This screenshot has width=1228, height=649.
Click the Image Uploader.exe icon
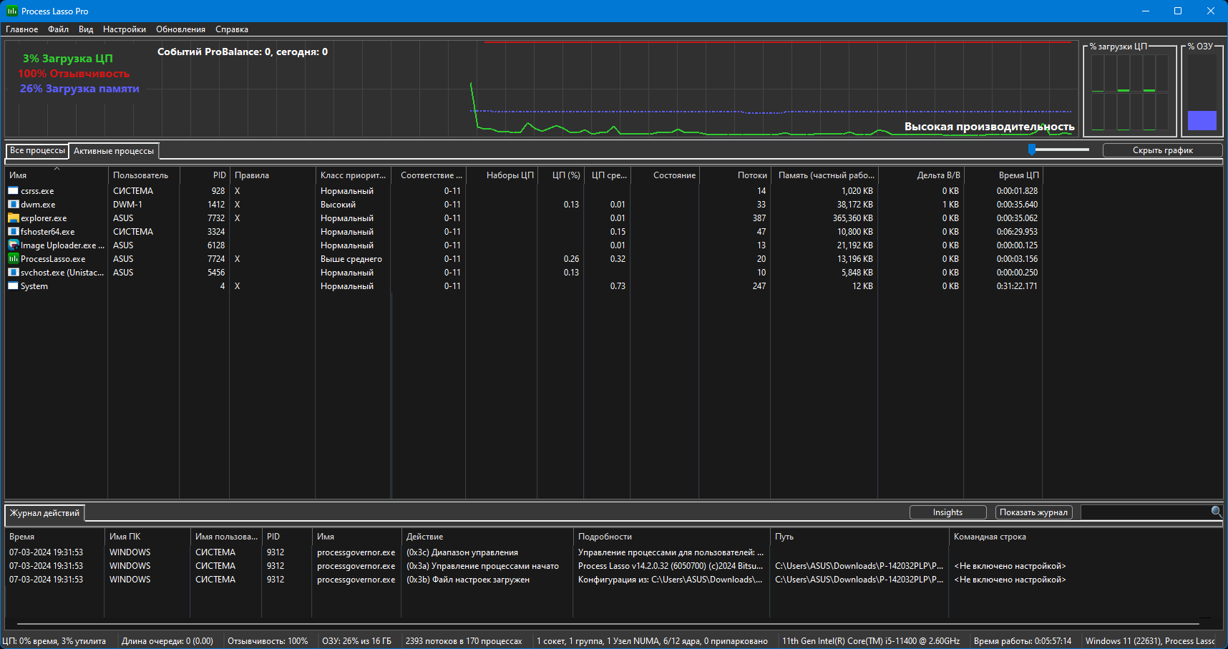coord(13,245)
